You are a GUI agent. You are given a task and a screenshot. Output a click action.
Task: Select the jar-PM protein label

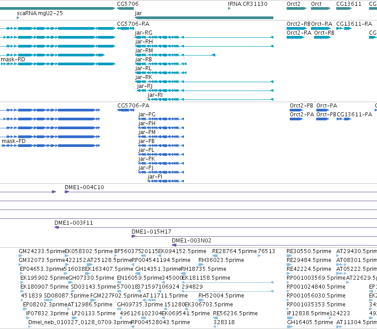coord(147,132)
